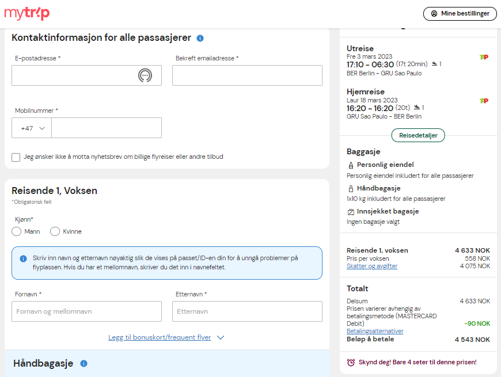Click the alarm clock urgency icon
The height and width of the screenshot is (377, 501).
coord(351,362)
